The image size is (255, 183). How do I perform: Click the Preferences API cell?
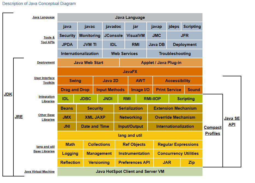(134, 162)
